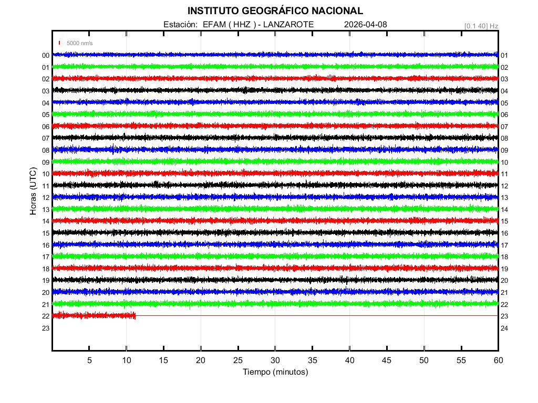Click the right-side hour label 11
The image size is (538, 403).
click(x=504, y=174)
